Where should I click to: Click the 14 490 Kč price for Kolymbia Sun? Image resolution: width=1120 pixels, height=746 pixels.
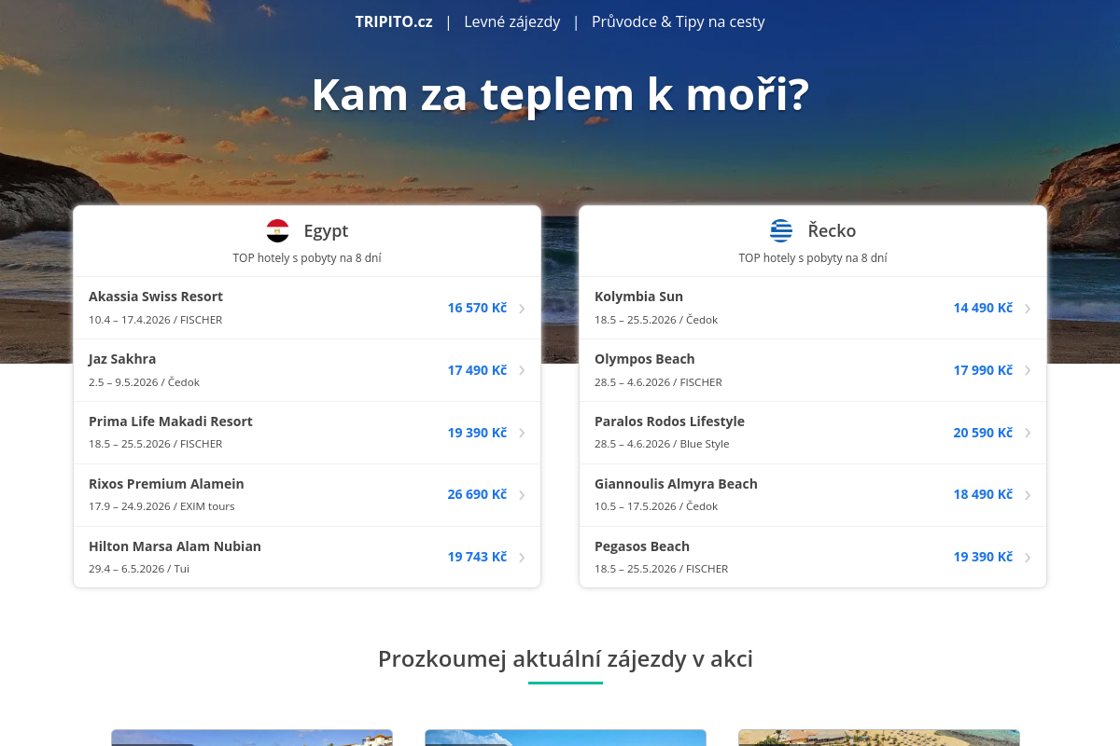[983, 308]
